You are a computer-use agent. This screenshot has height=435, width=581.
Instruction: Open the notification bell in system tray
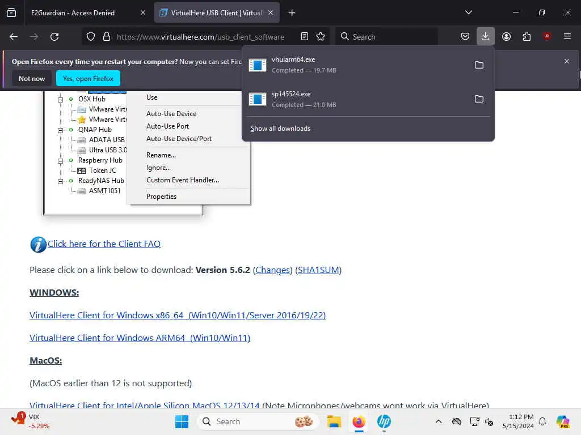(542, 421)
